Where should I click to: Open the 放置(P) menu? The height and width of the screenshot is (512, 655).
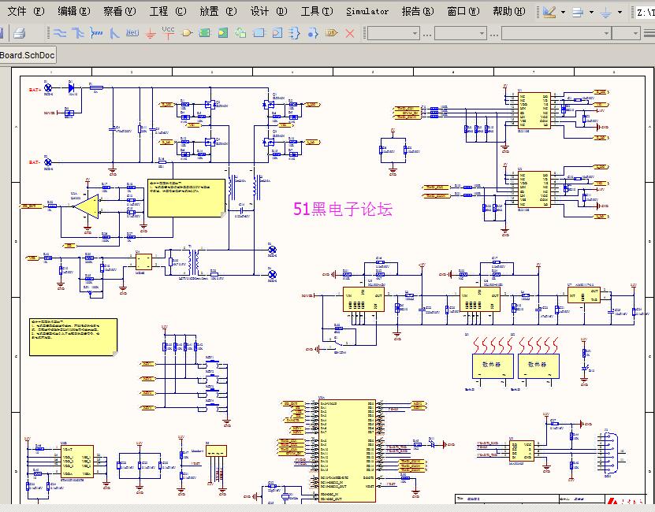click(218, 11)
